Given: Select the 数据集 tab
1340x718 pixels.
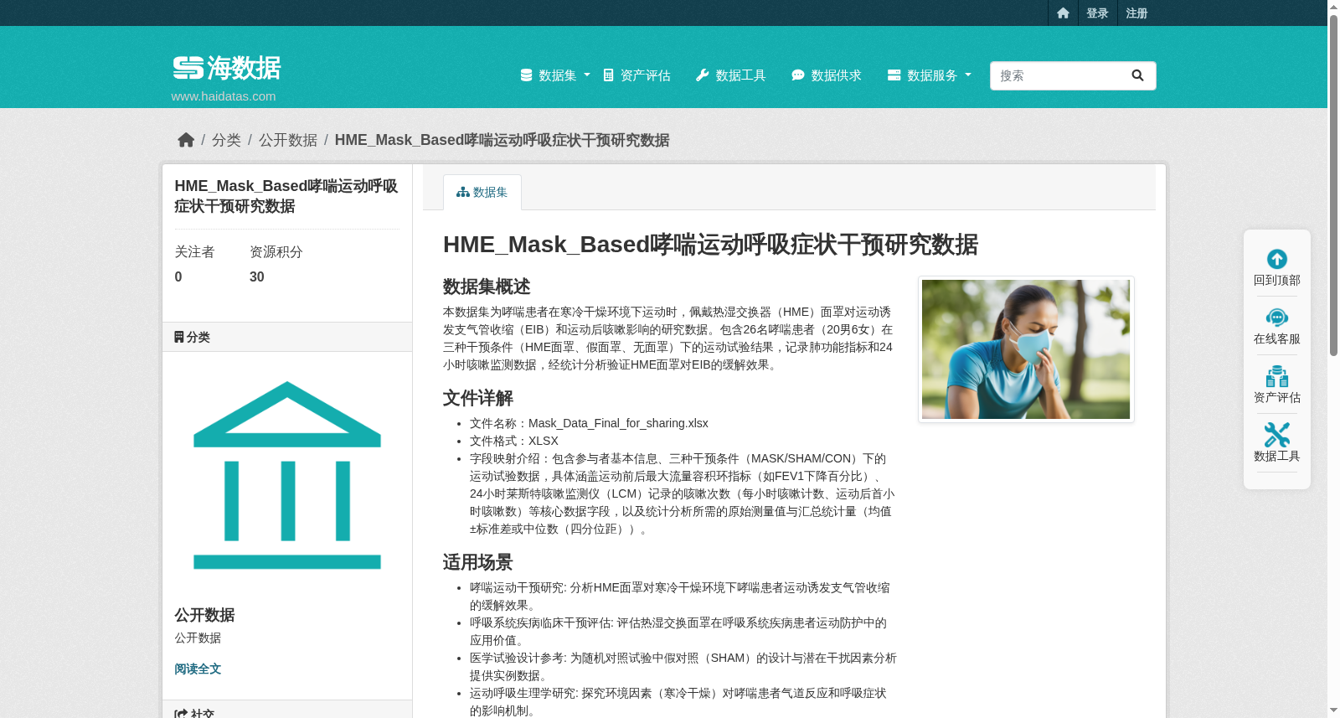Looking at the screenshot, I should tap(482, 192).
